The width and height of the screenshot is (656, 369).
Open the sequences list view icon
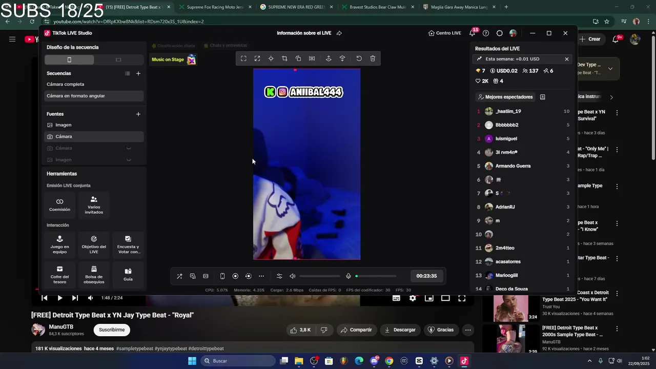[x=127, y=73]
